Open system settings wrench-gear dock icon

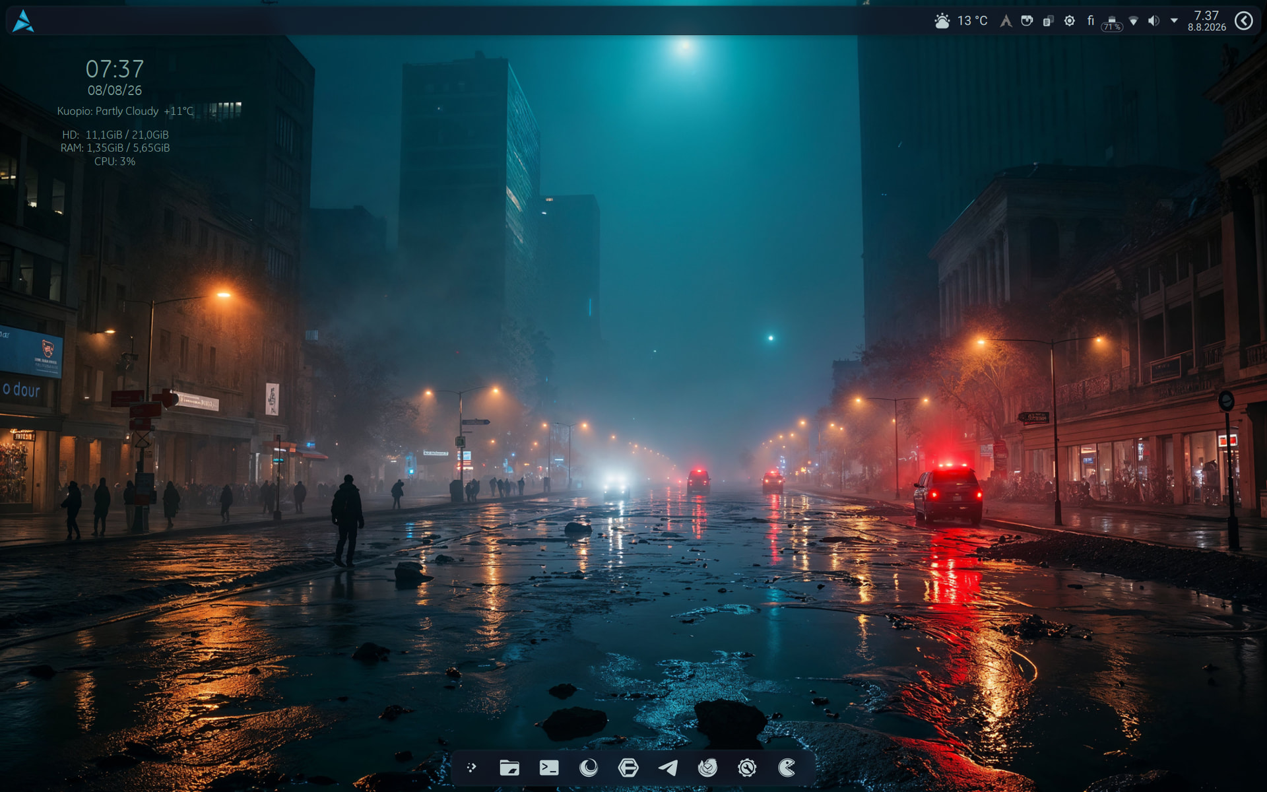pos(747,768)
